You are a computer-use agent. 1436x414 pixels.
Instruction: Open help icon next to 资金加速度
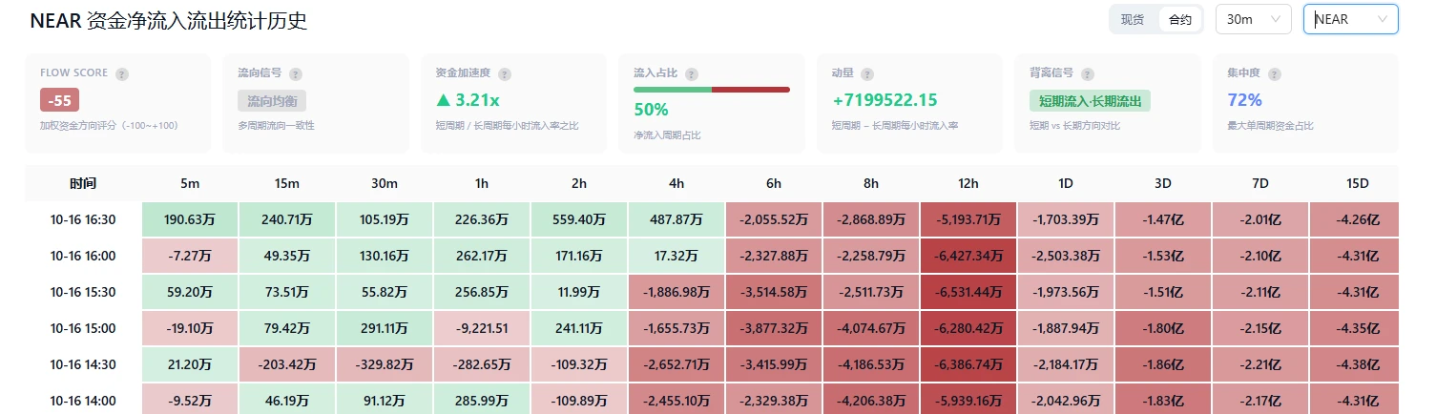505,73
